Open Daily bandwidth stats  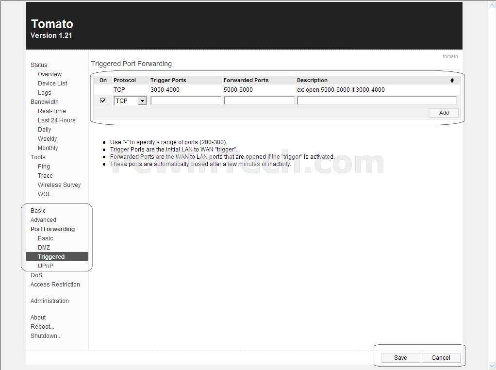coord(44,130)
